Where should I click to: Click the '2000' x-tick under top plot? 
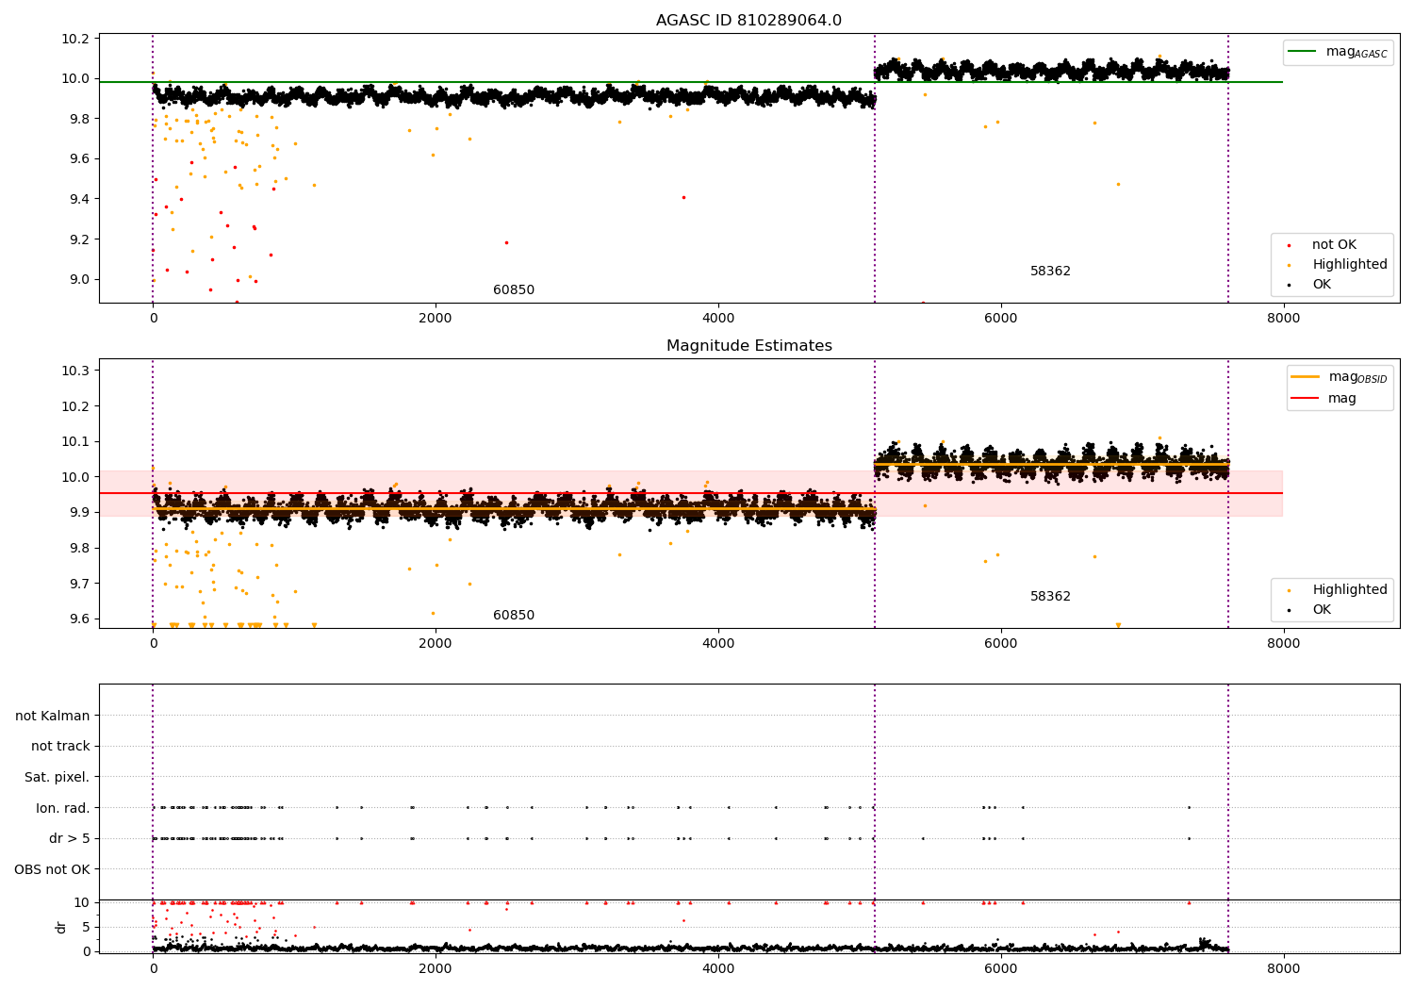coord(436,318)
